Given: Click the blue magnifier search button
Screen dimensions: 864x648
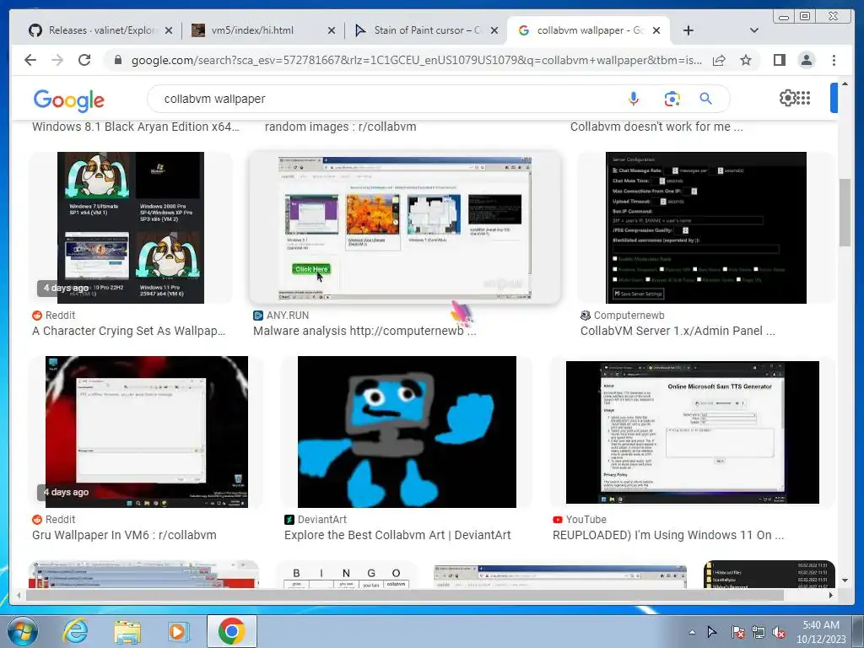Looking at the screenshot, I should tap(706, 100).
